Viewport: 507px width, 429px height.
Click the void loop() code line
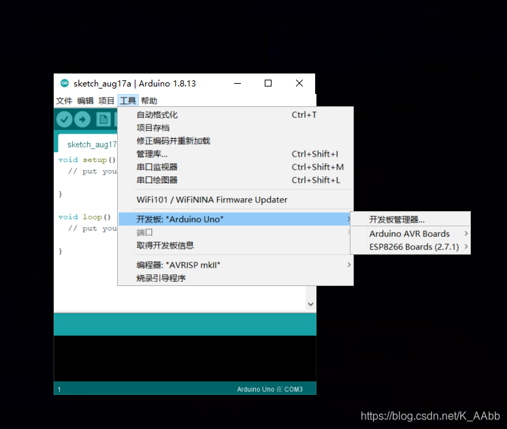[84, 217]
